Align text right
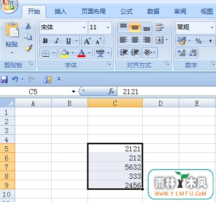 pyautogui.click(x=147, y=40)
